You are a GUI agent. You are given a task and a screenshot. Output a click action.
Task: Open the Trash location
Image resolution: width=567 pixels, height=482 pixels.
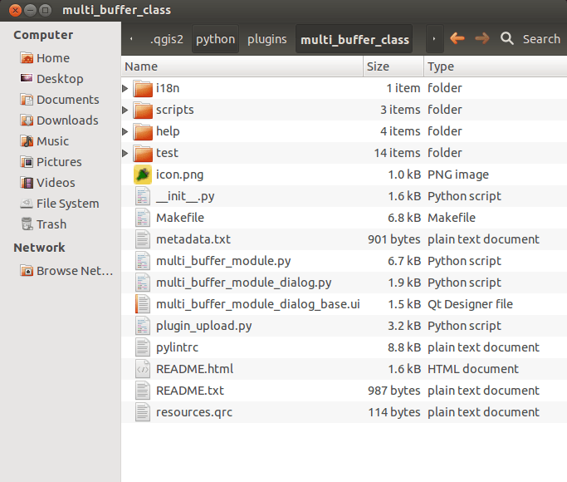[43, 224]
